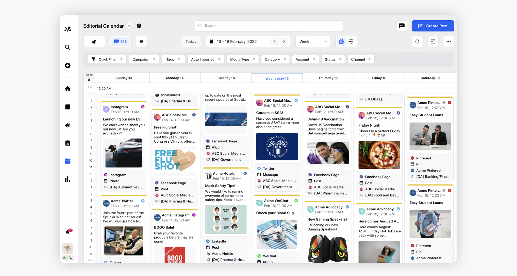This screenshot has width=517, height=276.
Task: Open the sidebar search icon
Action: pyautogui.click(x=68, y=47)
